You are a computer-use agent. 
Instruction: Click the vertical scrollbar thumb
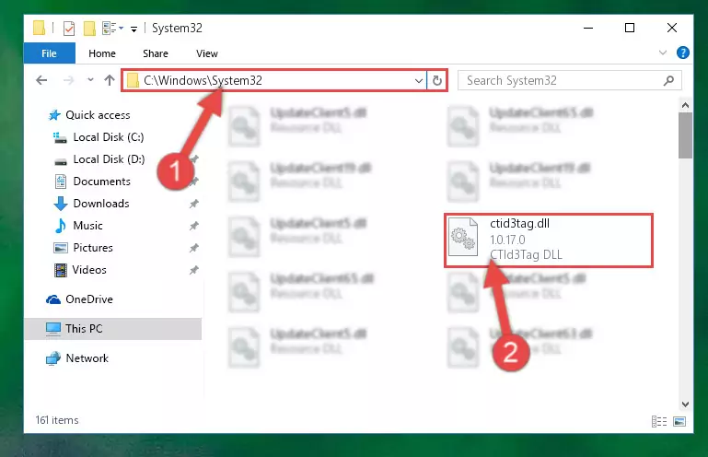click(x=685, y=135)
